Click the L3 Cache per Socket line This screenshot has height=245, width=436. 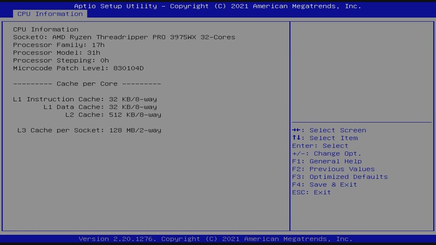pos(89,130)
